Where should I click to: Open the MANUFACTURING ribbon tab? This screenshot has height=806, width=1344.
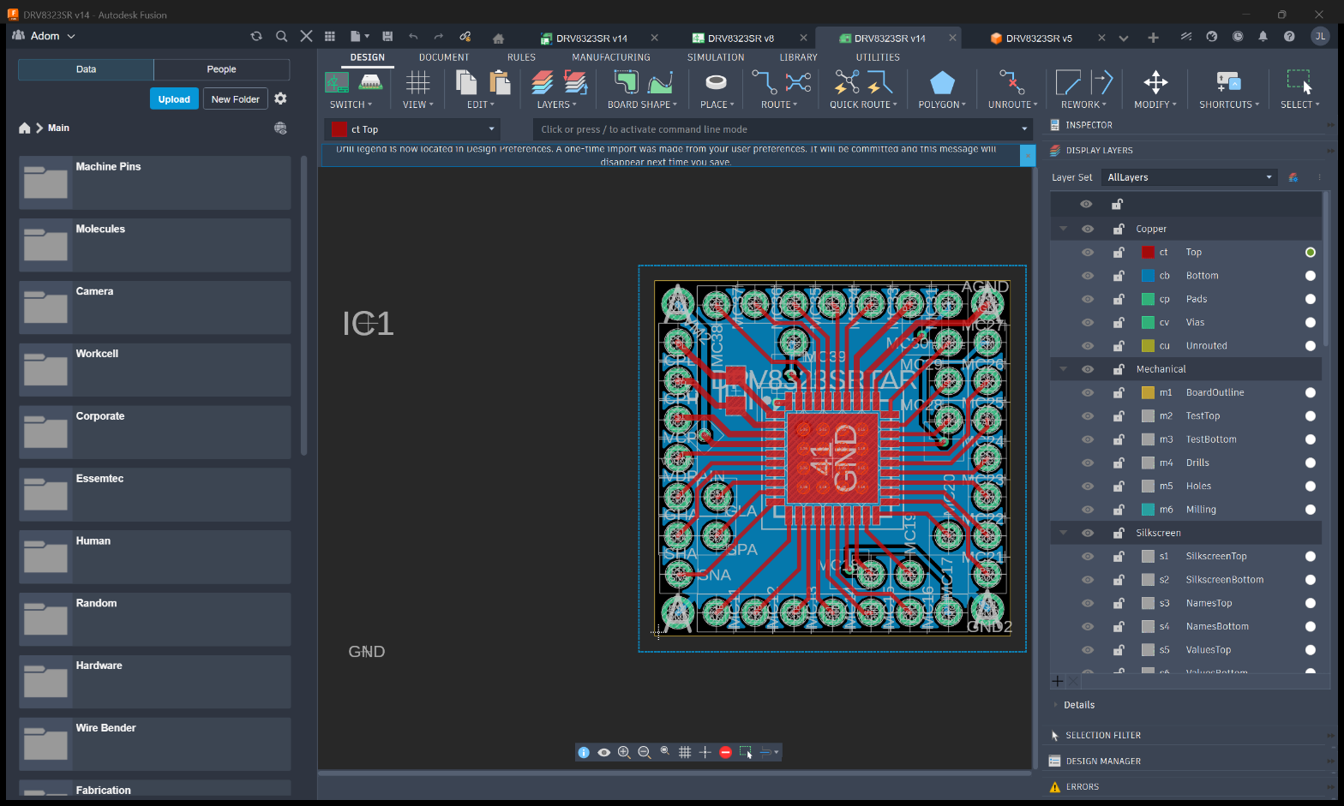[611, 57]
